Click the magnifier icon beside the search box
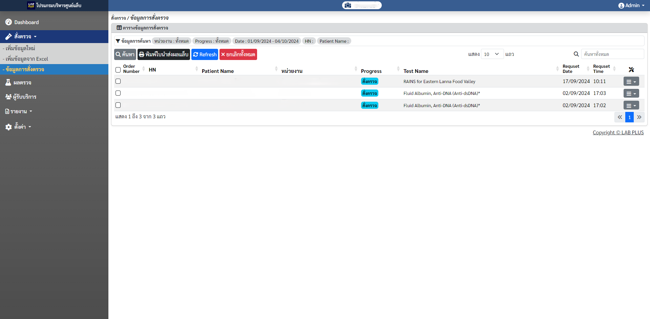Image resolution: width=650 pixels, height=319 pixels. (576, 54)
